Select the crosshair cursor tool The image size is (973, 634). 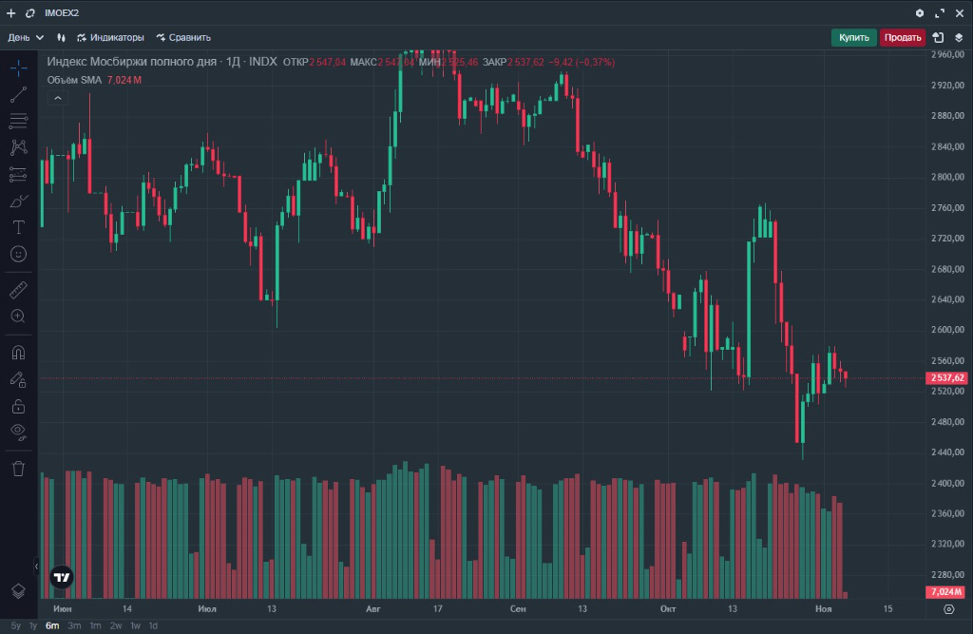(x=18, y=67)
